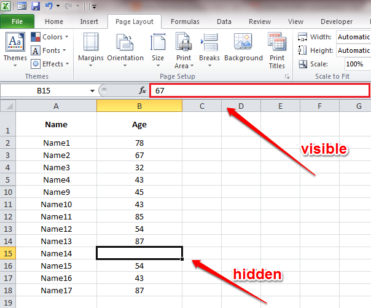The height and width of the screenshot is (308, 371).
Task: Launch the Page Setup dialog expander
Action: (x=287, y=77)
